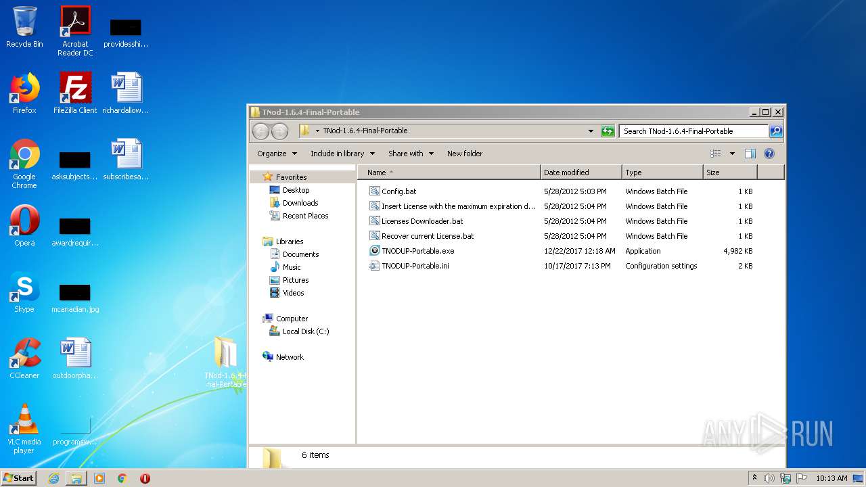Show the preview pane button

(x=750, y=154)
